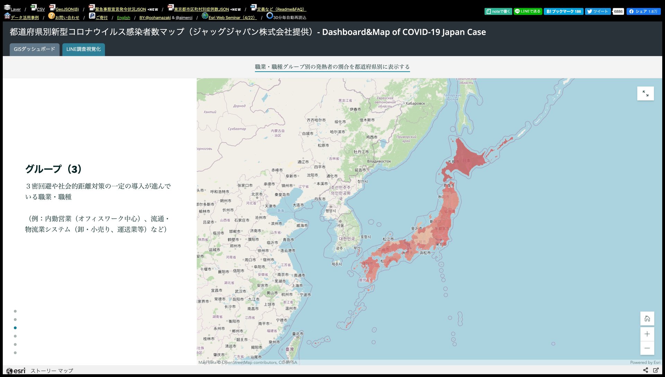665x377 pixels.
Task: Click the 定義など HTML file icon
Action: (x=254, y=7)
